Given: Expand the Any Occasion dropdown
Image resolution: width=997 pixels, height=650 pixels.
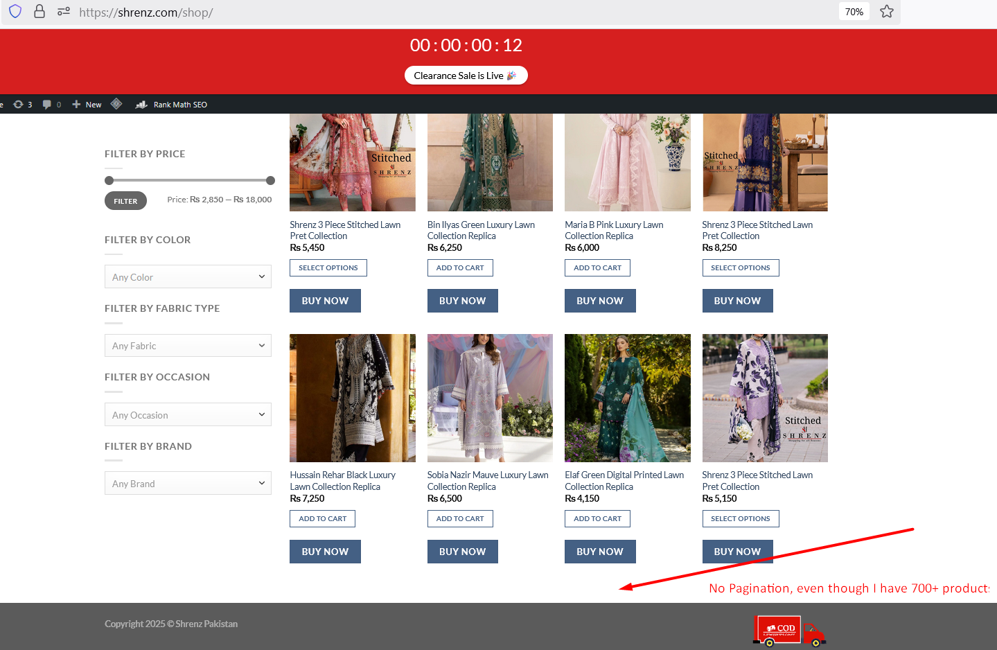Looking at the screenshot, I should 188,414.
